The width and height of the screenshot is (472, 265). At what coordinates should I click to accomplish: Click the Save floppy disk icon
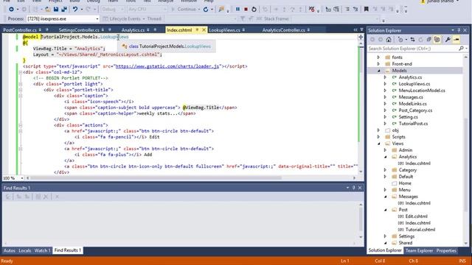(56, 10)
